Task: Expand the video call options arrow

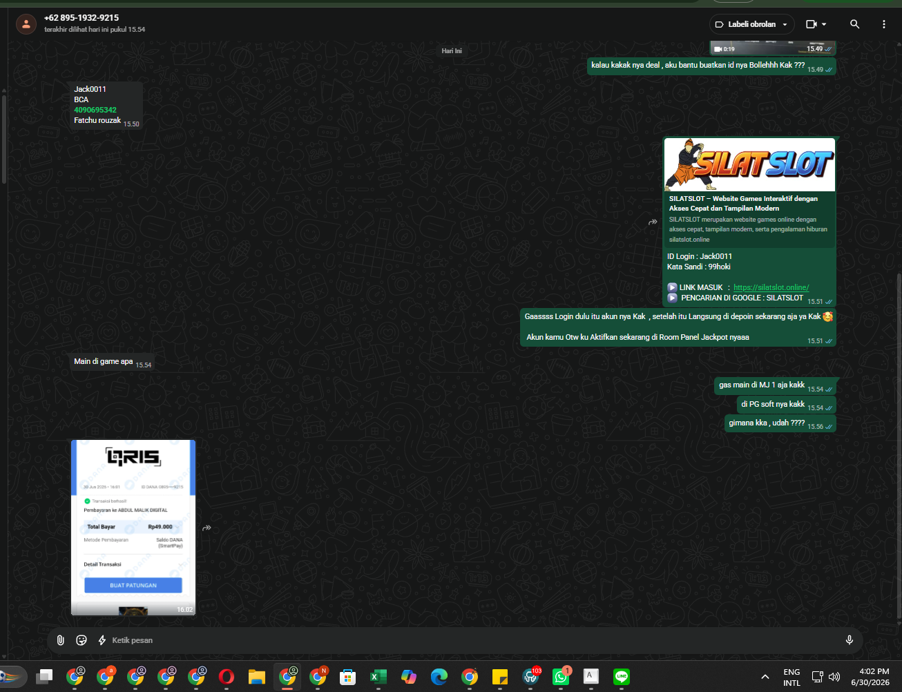Action: (x=824, y=25)
